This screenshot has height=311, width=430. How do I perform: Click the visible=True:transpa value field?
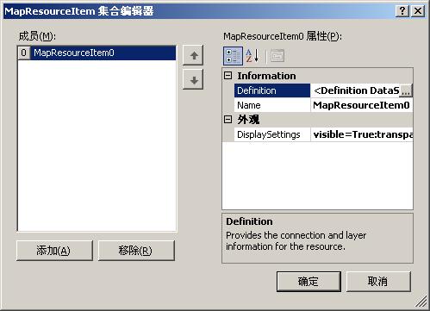click(x=362, y=134)
